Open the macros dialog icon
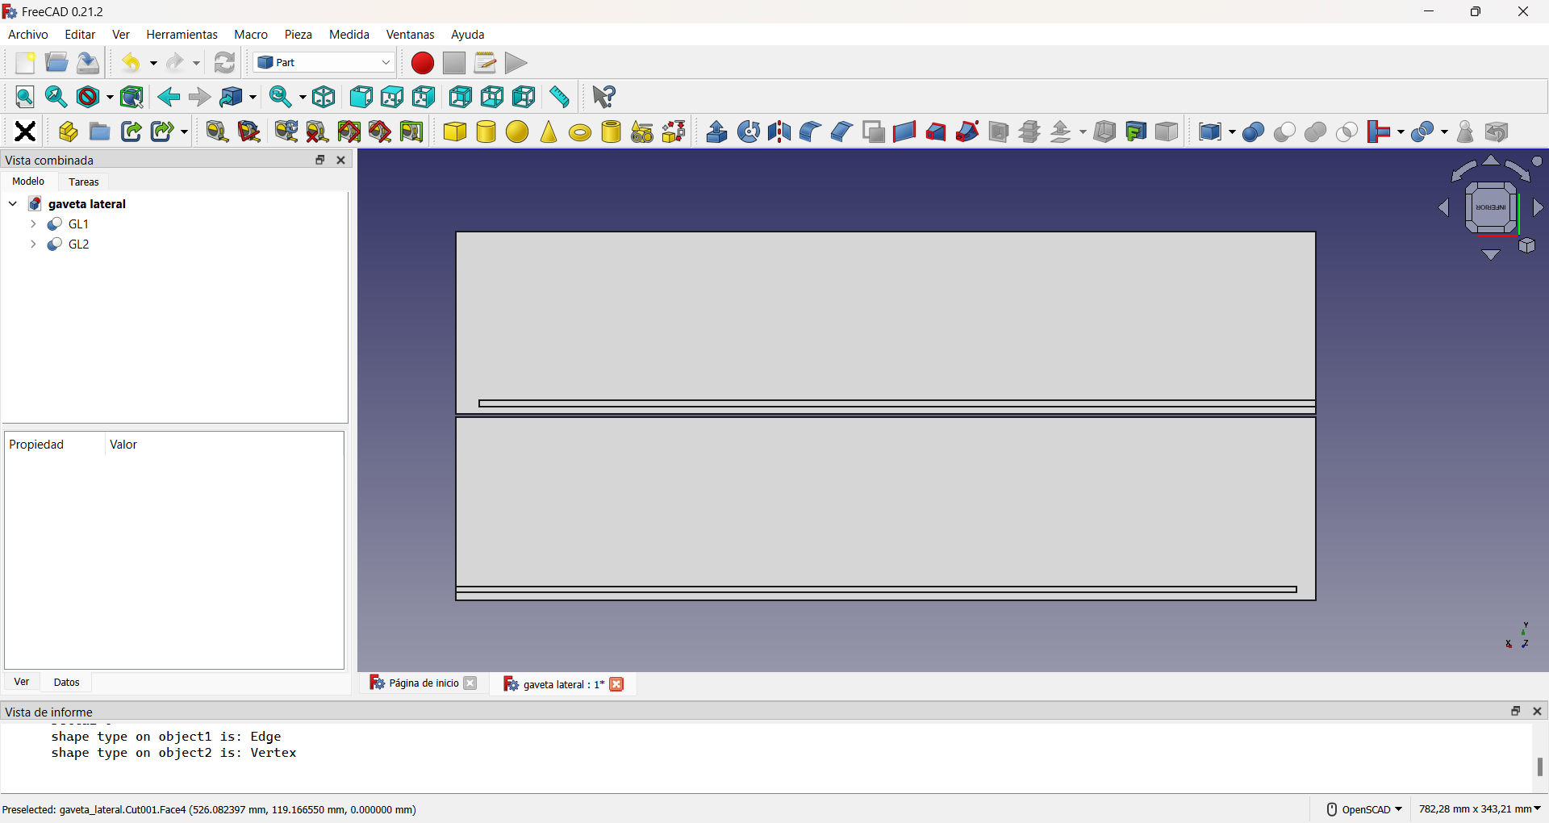The width and height of the screenshot is (1549, 823). pyautogui.click(x=485, y=63)
